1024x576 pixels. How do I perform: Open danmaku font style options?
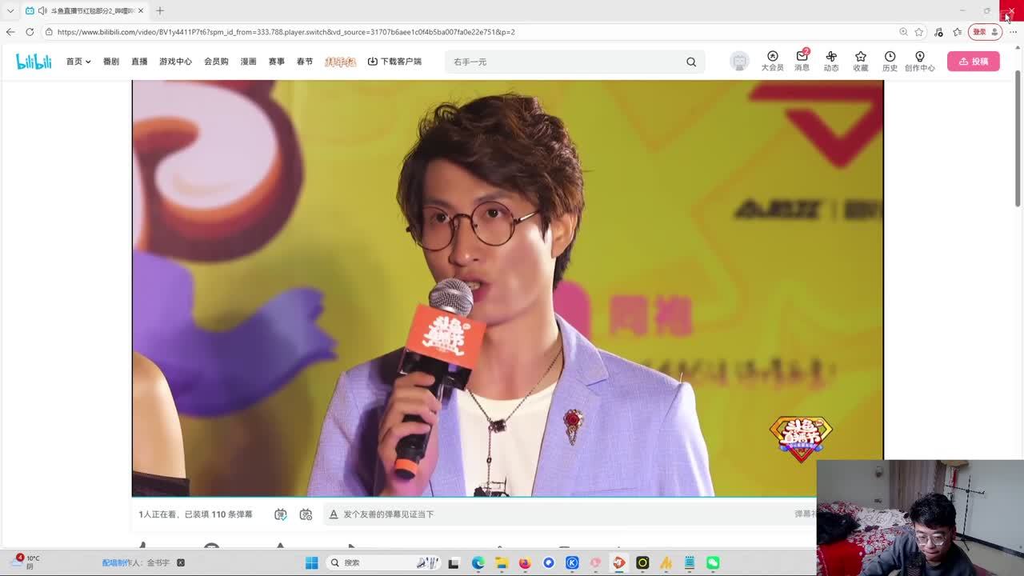333,514
